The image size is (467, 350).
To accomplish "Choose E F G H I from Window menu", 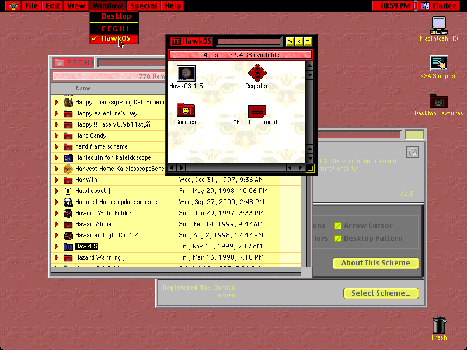I will coord(114,29).
